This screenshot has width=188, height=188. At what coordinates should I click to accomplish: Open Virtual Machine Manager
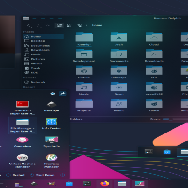(x=23, y=161)
